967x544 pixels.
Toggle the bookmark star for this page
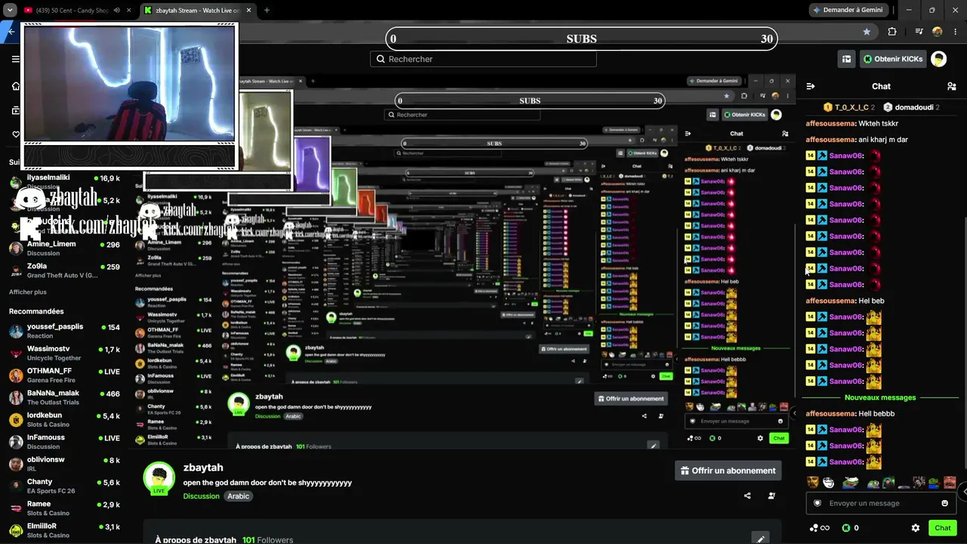(x=867, y=32)
